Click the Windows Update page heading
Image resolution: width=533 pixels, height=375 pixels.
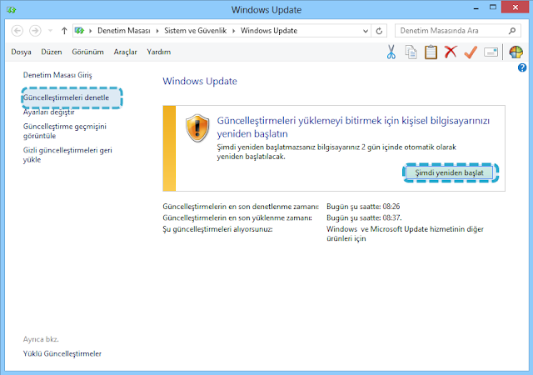200,81
